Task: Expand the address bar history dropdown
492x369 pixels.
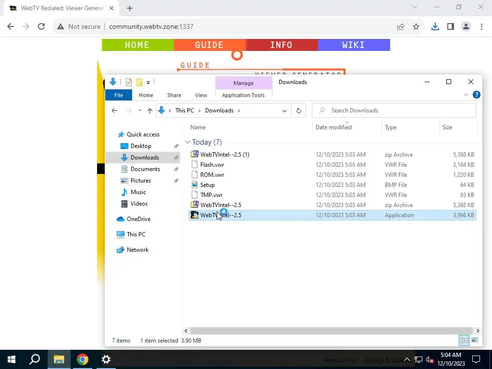Action: [284, 111]
